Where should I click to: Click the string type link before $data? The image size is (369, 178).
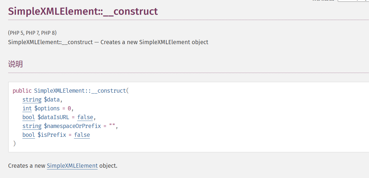[32, 99]
